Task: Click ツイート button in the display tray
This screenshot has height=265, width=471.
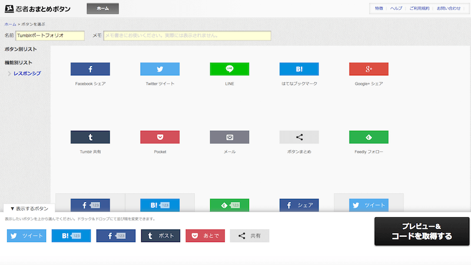Action: pyautogui.click(x=26, y=236)
